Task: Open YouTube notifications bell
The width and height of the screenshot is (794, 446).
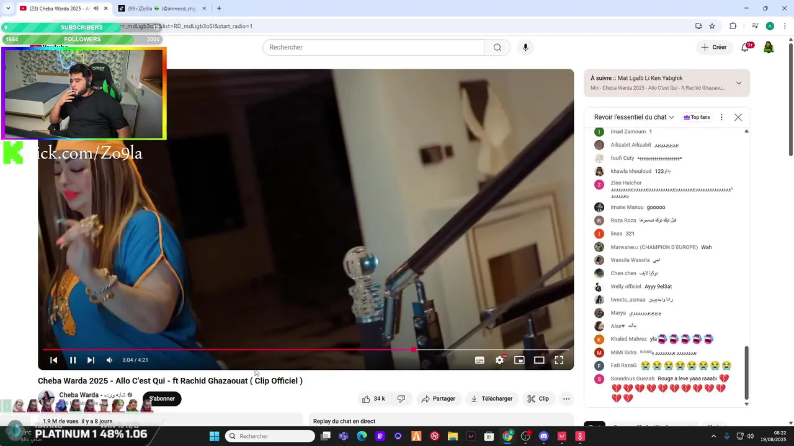Action: click(x=746, y=47)
